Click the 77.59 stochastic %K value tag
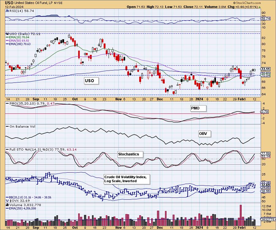This screenshot has width=276, height=230. click(x=266, y=153)
